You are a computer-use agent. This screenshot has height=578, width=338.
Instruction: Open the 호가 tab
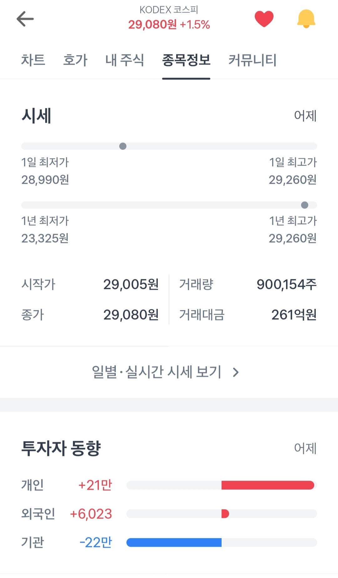[75, 60]
